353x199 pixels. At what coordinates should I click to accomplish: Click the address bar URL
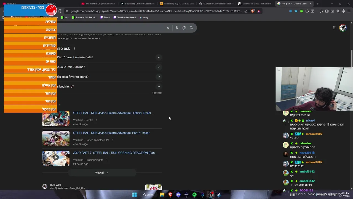[x=156, y=11]
